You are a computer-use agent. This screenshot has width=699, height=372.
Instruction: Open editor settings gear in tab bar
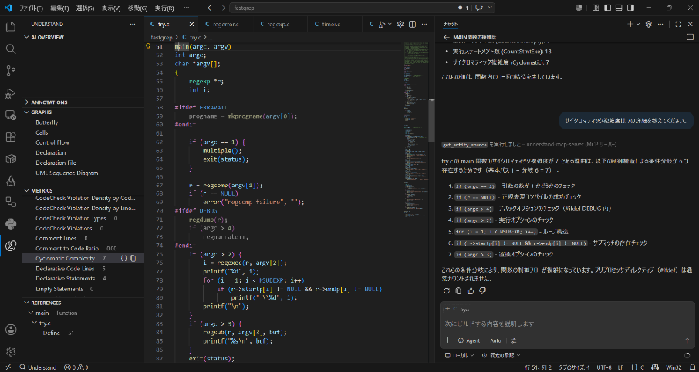pos(400,24)
